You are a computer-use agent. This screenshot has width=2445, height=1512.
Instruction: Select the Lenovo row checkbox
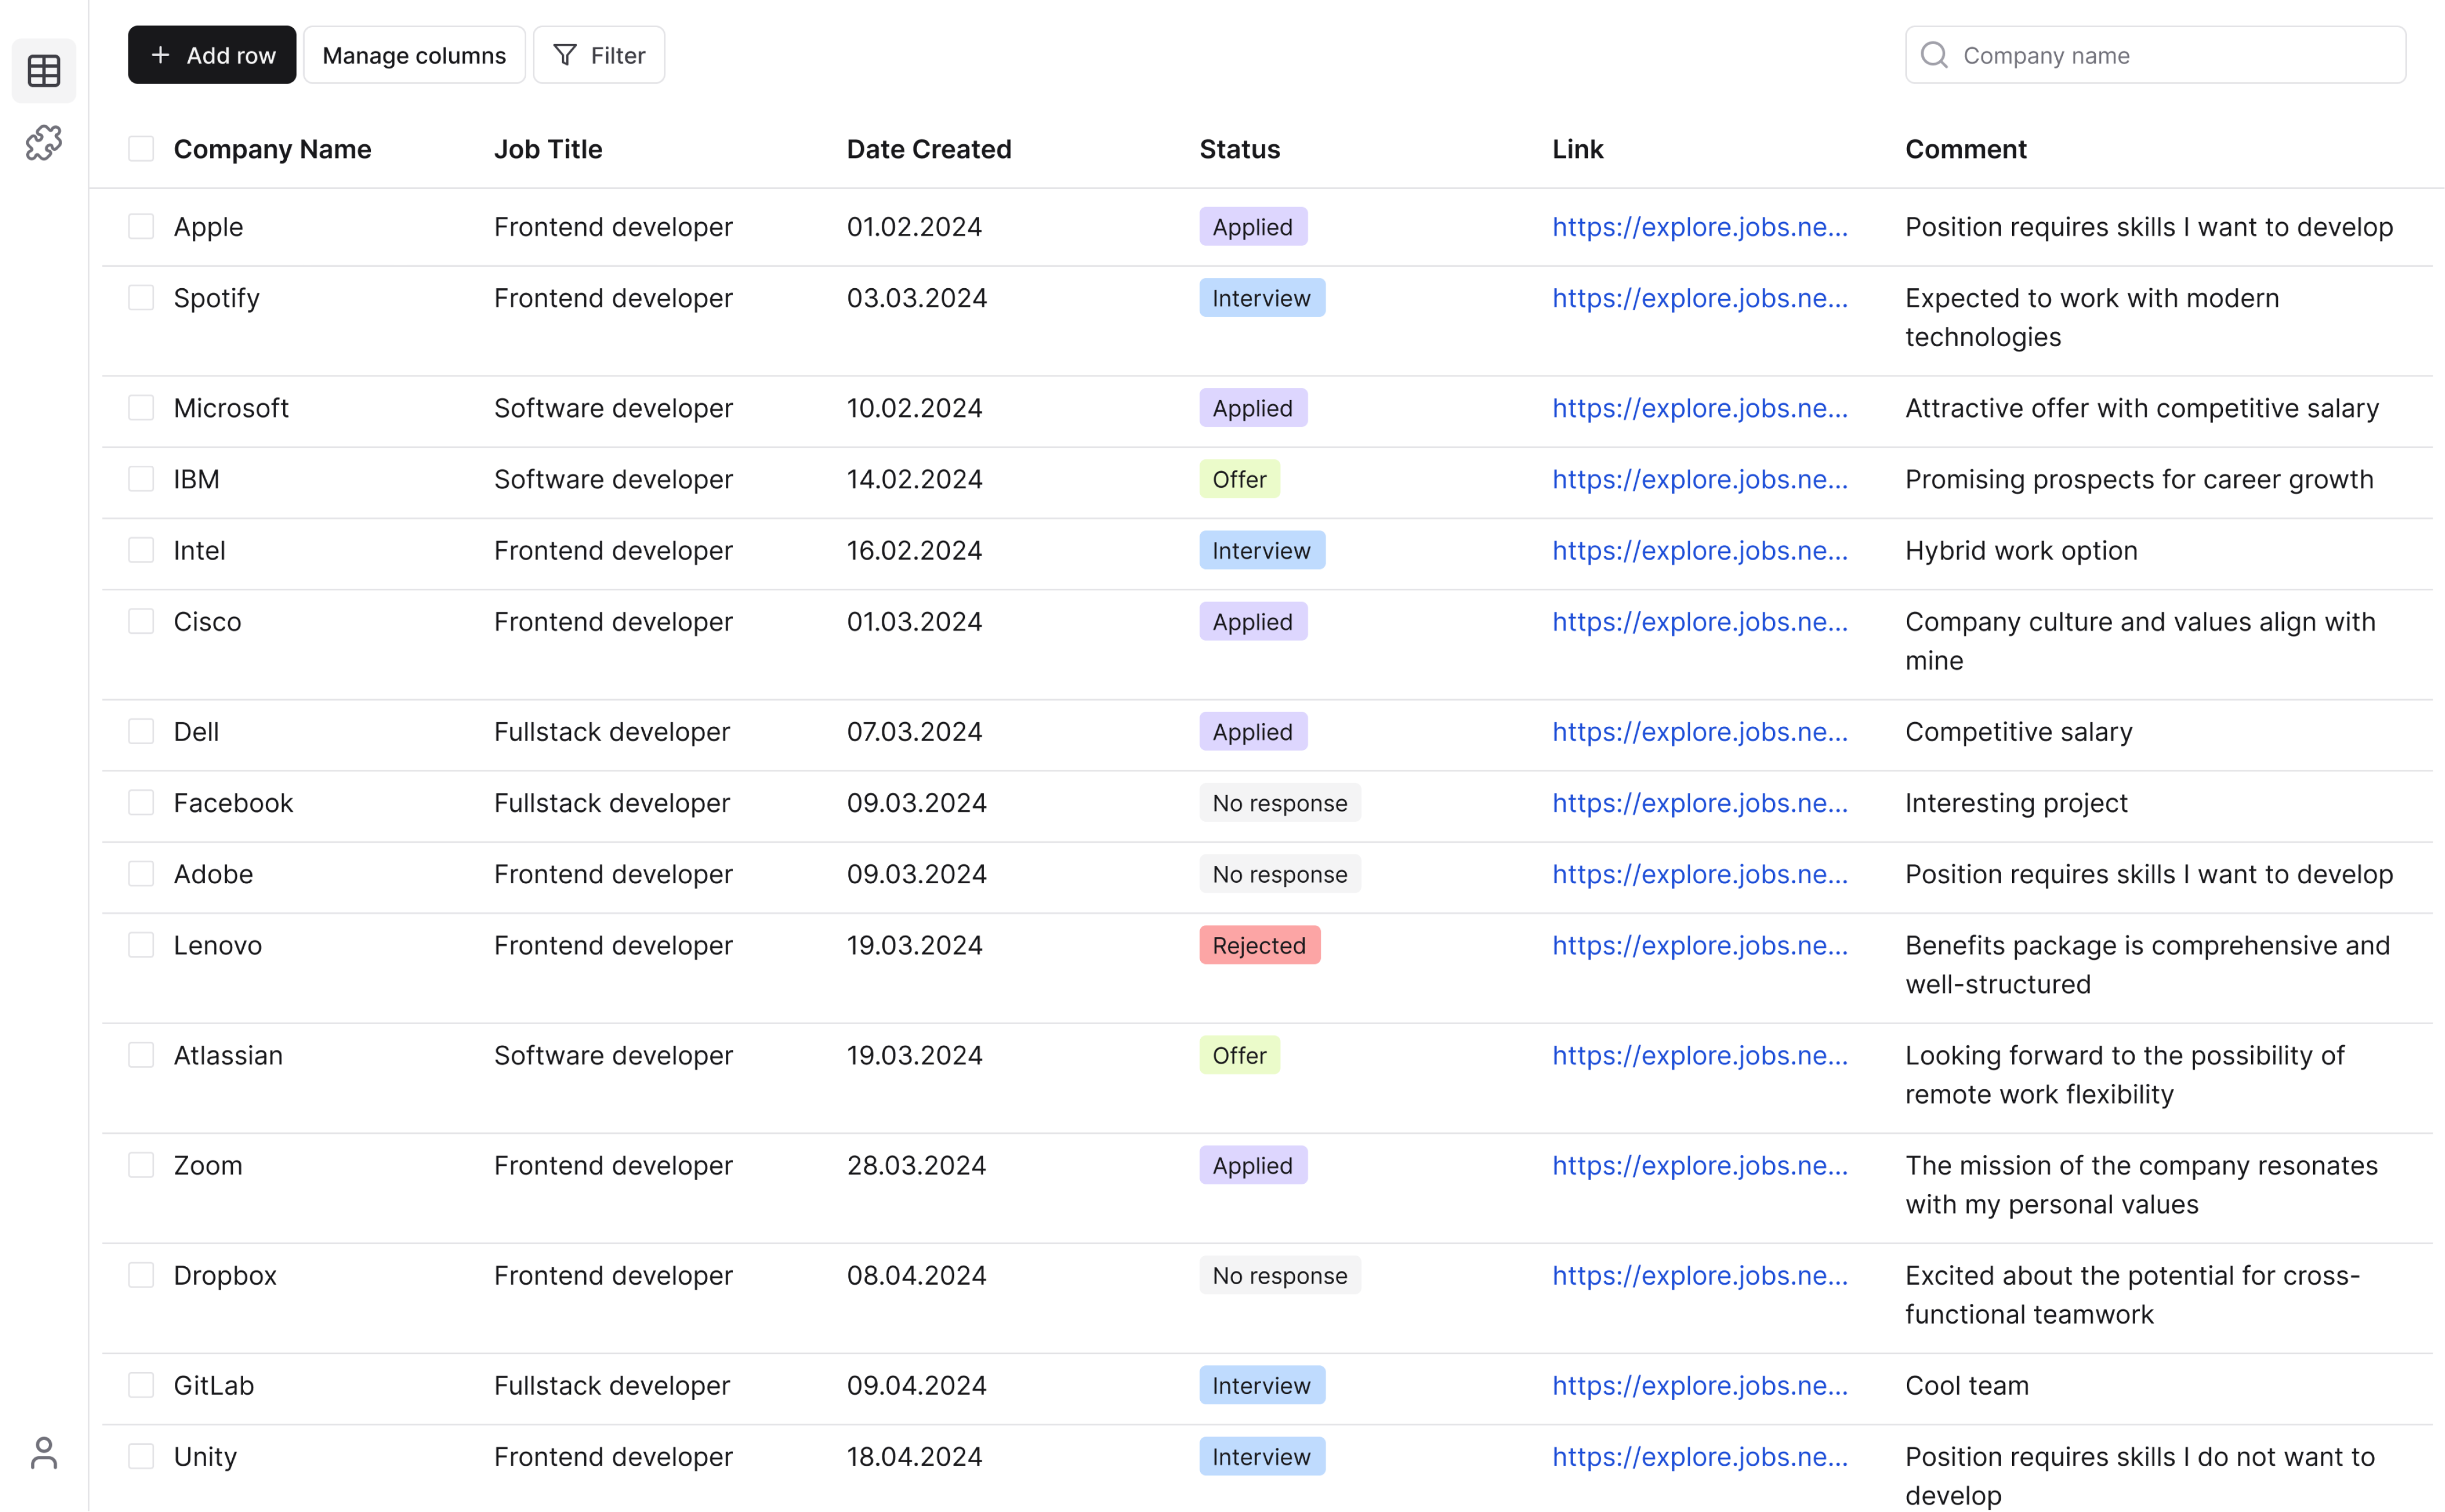coord(141,945)
